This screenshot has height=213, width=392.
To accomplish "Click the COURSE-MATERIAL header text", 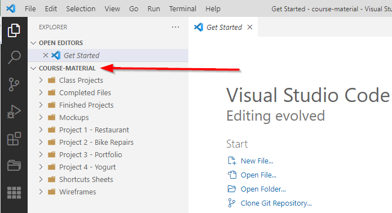I will click(67, 68).
